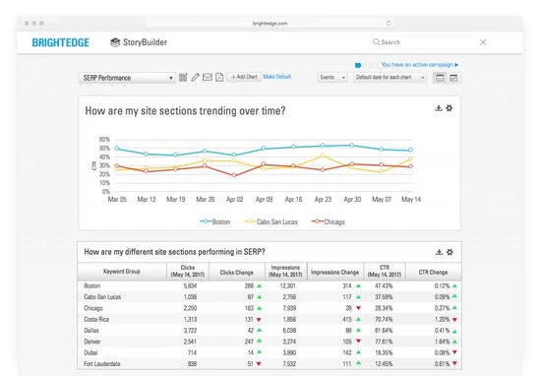Click the document export icon
Image resolution: width=541 pixels, height=376 pixels.
[219, 78]
